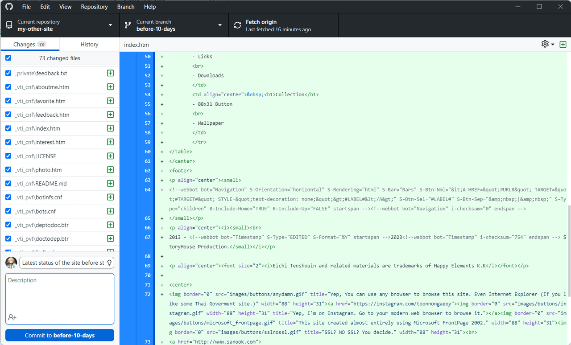Viewport: 571px width, 345px height.
Task: Click added-status icon for _private\feedback.txt
Action: [110, 73]
